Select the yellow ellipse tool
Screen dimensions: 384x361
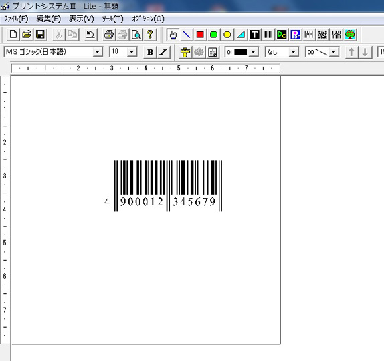pyautogui.click(x=227, y=35)
